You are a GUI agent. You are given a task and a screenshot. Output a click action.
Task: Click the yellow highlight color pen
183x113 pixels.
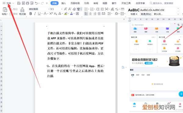click(x=66, y=14)
